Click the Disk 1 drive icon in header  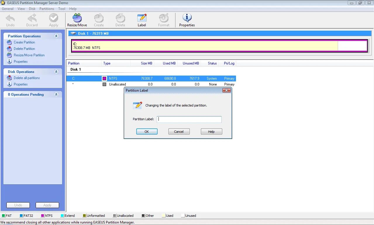[x=73, y=34]
